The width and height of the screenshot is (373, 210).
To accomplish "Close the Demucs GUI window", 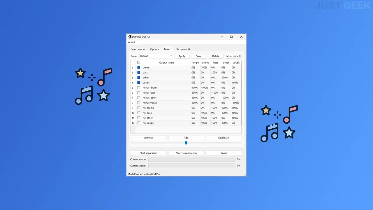I will pos(241,37).
